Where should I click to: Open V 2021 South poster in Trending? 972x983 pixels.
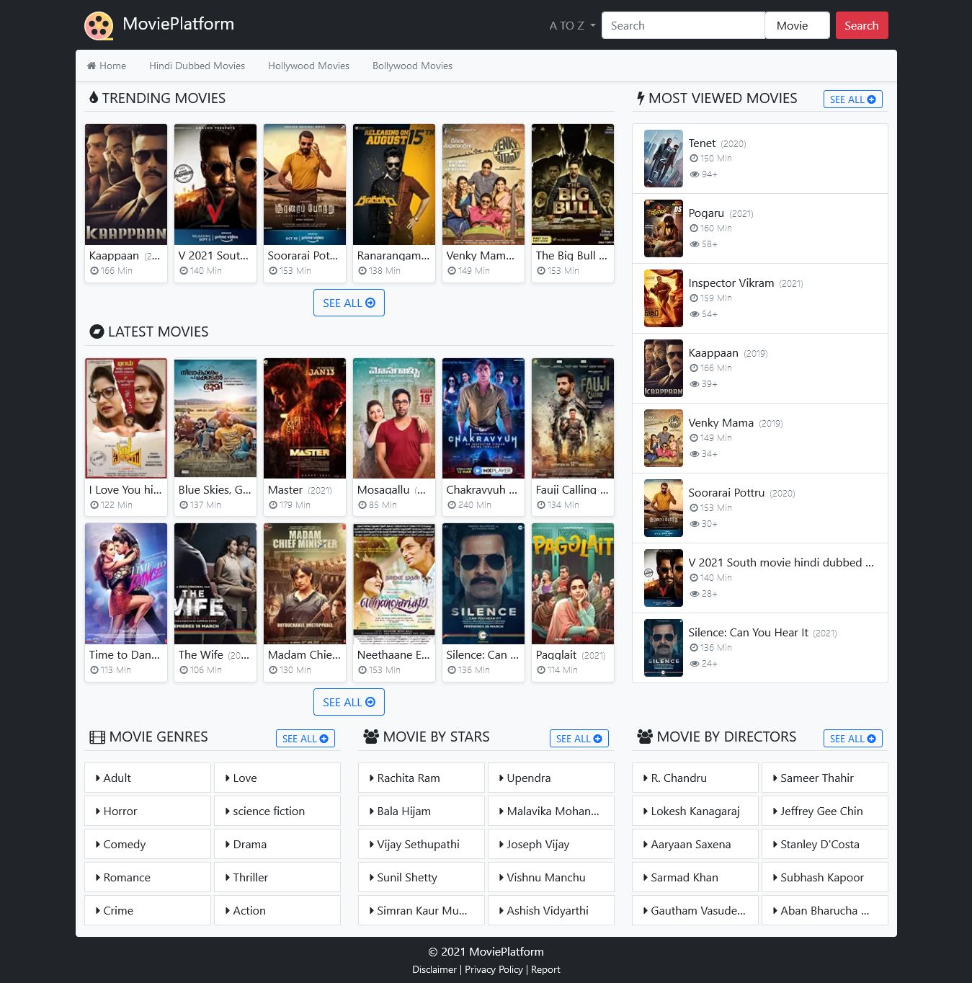pyautogui.click(x=215, y=184)
